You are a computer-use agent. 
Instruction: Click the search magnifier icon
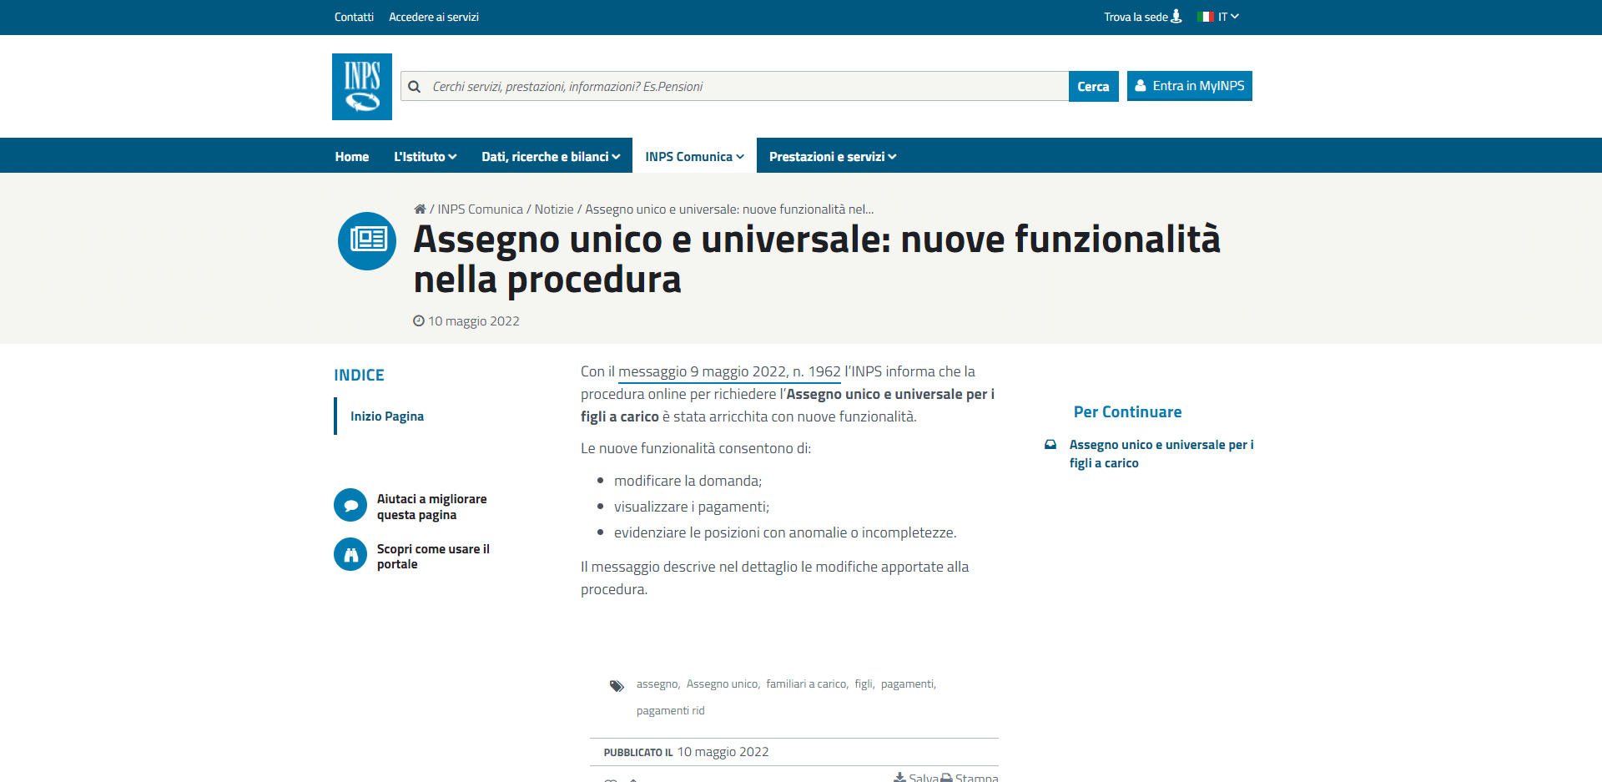pyautogui.click(x=414, y=87)
